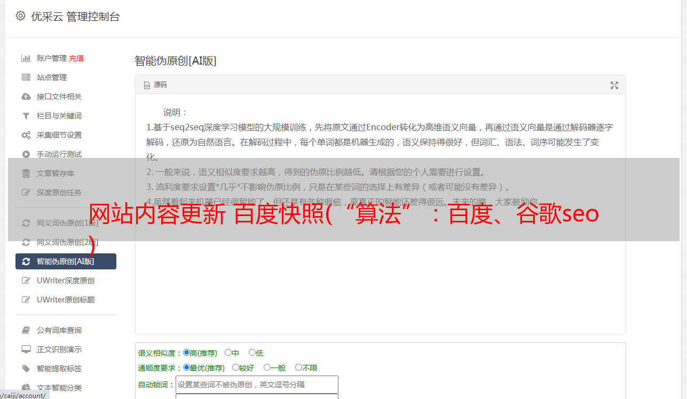Click the server icon beside 站点管理
This screenshot has width=687, height=399.
pos(26,77)
